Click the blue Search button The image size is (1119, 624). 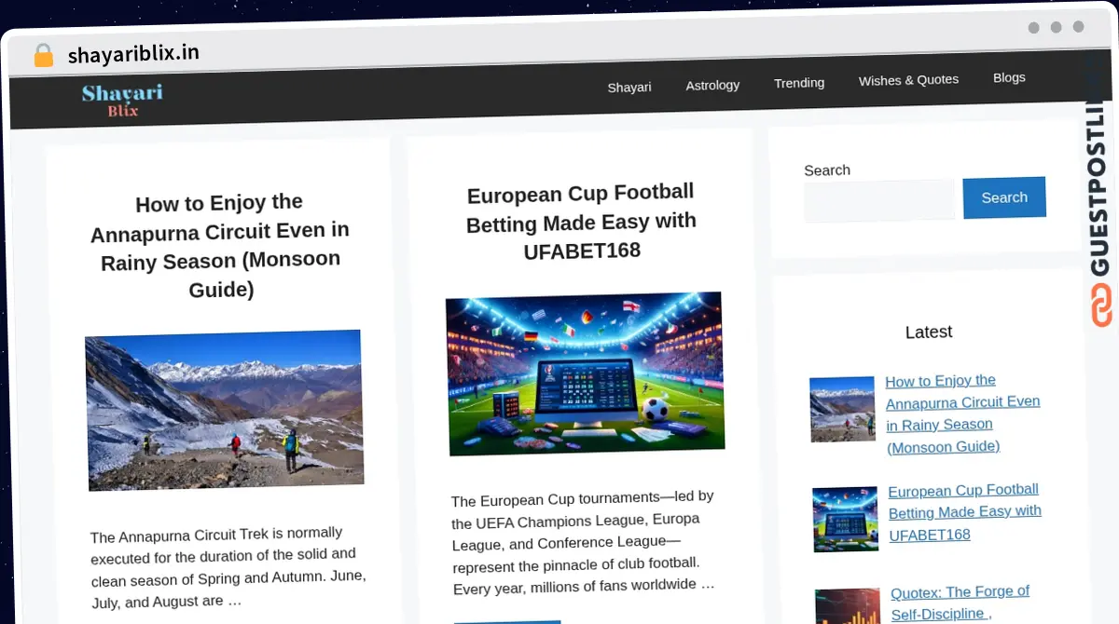pos(1004,197)
